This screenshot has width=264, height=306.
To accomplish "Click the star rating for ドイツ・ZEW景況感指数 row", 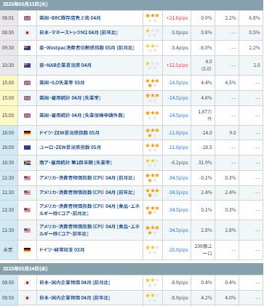I will pyautogui.click(x=152, y=133).
